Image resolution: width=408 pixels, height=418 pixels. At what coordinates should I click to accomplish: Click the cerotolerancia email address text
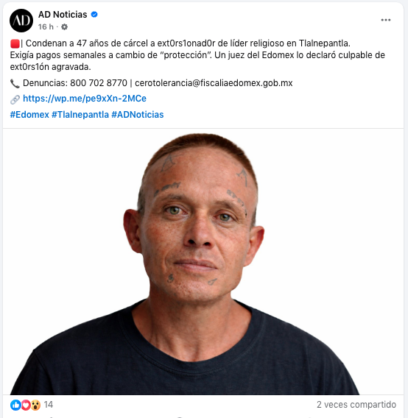click(214, 83)
